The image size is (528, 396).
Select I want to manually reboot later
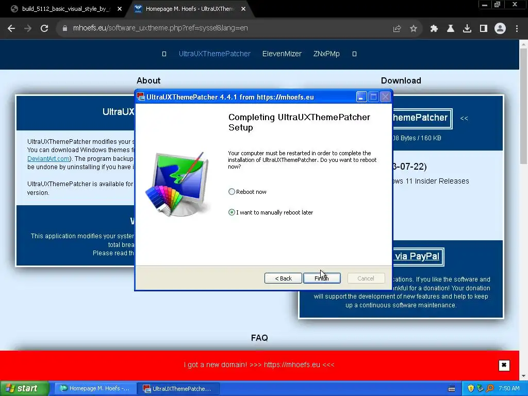pyautogui.click(x=232, y=212)
